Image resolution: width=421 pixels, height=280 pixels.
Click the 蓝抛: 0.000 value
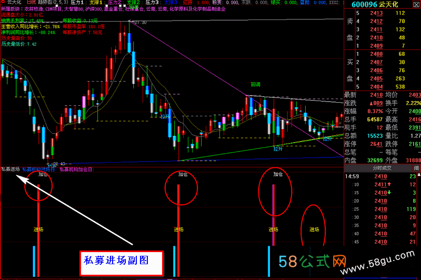click(313, 2)
